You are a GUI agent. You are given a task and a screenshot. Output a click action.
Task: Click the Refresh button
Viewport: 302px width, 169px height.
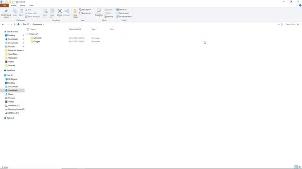click(282, 24)
